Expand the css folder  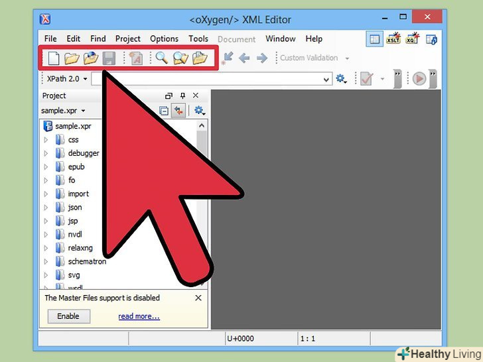(46, 140)
